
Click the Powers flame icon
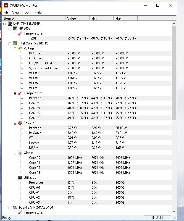[x=20, y=123]
